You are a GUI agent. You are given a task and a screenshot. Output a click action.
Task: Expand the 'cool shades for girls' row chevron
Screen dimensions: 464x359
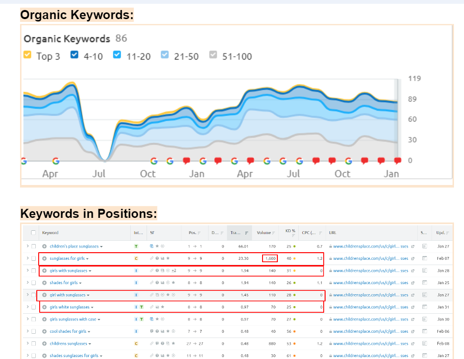(28, 331)
